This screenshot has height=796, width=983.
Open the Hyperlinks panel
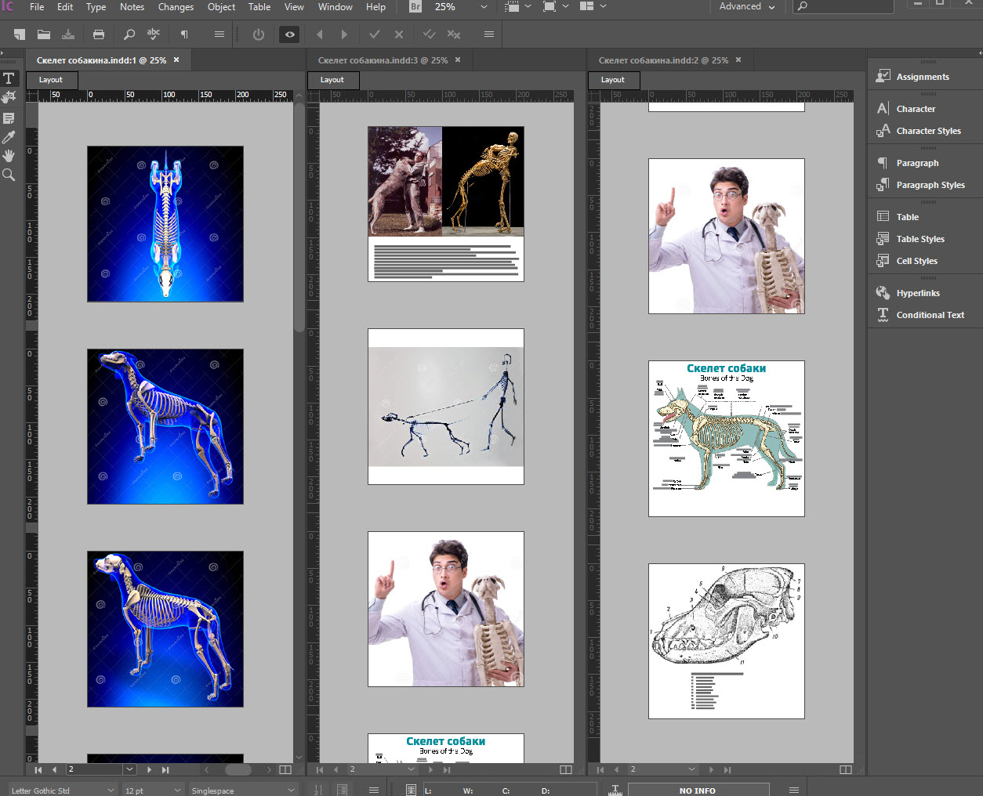point(917,293)
